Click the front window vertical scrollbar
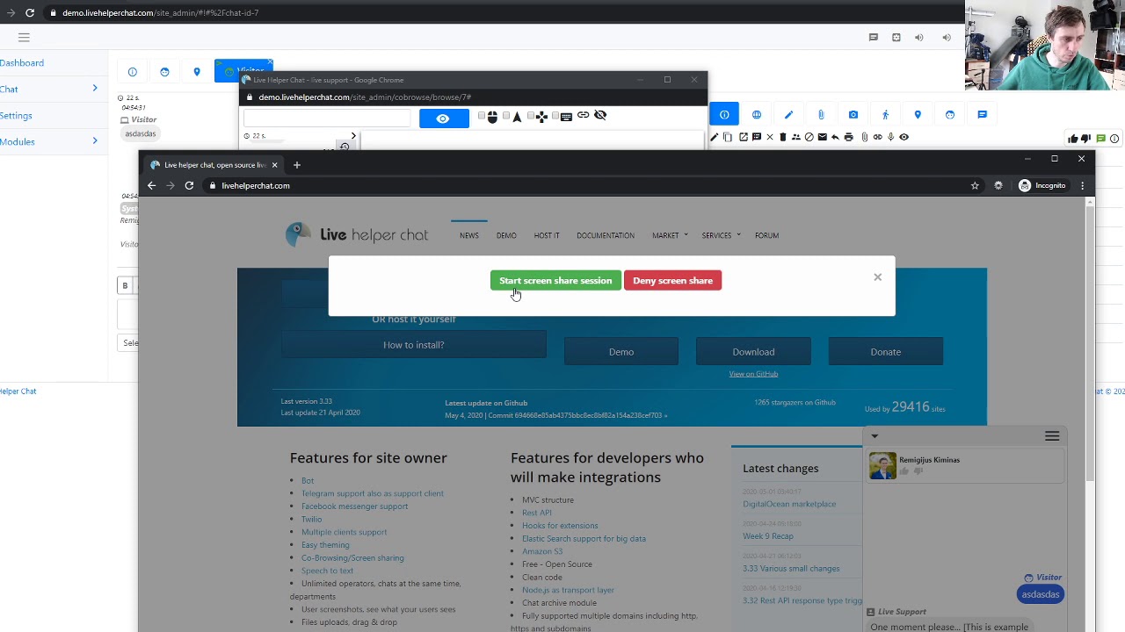 pyautogui.click(x=1090, y=342)
